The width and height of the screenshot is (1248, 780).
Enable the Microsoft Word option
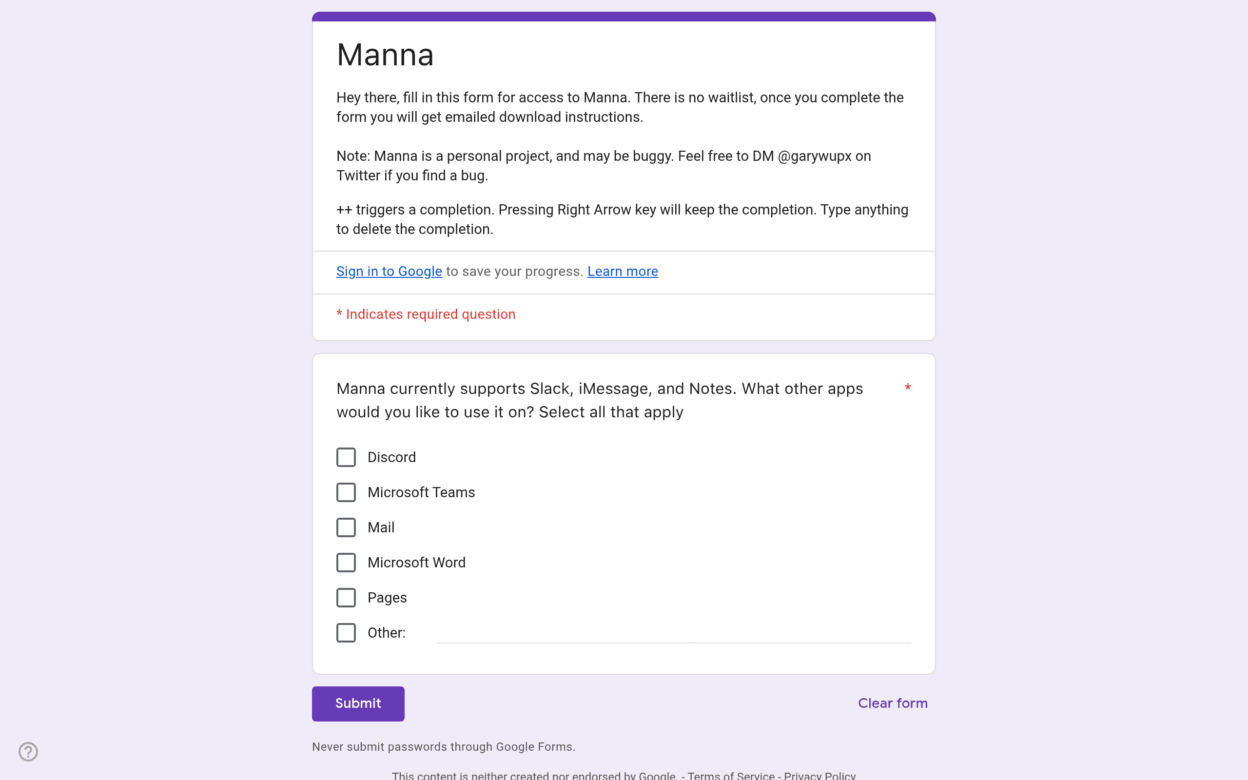pyautogui.click(x=346, y=562)
